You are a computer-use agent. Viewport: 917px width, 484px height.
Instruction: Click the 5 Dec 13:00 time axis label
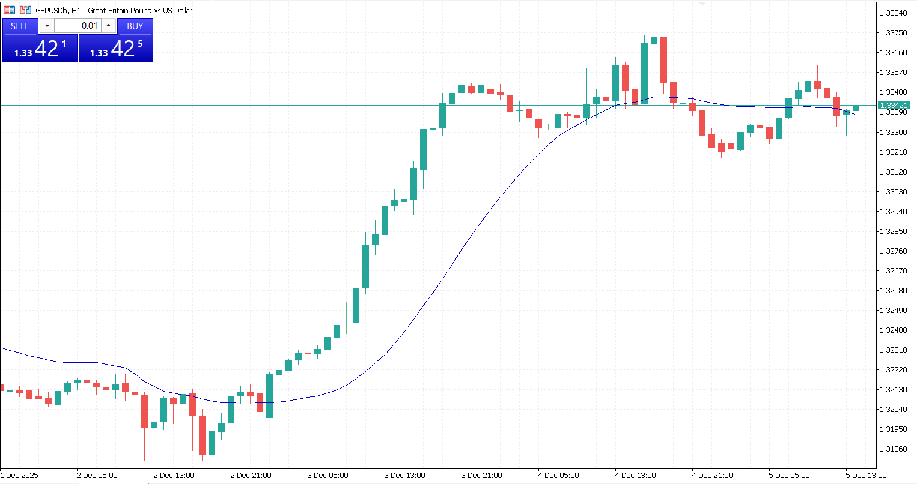click(866, 476)
